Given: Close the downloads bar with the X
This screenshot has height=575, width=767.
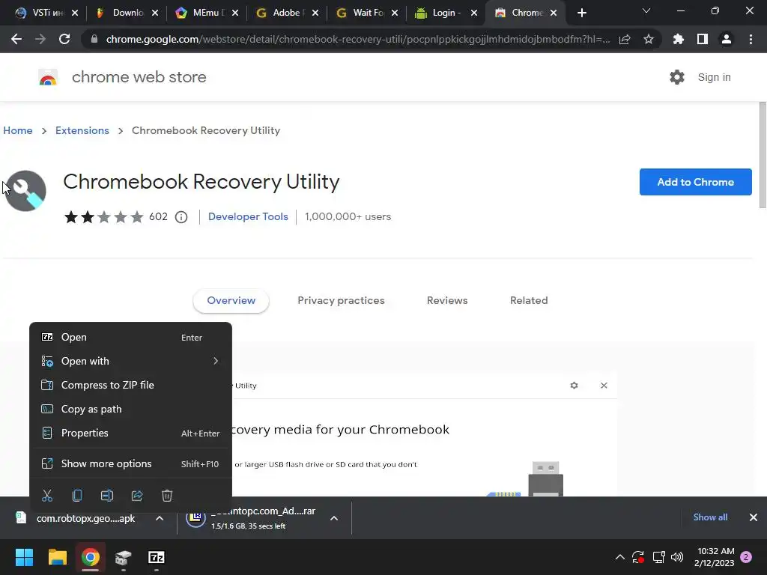Looking at the screenshot, I should coord(754,517).
